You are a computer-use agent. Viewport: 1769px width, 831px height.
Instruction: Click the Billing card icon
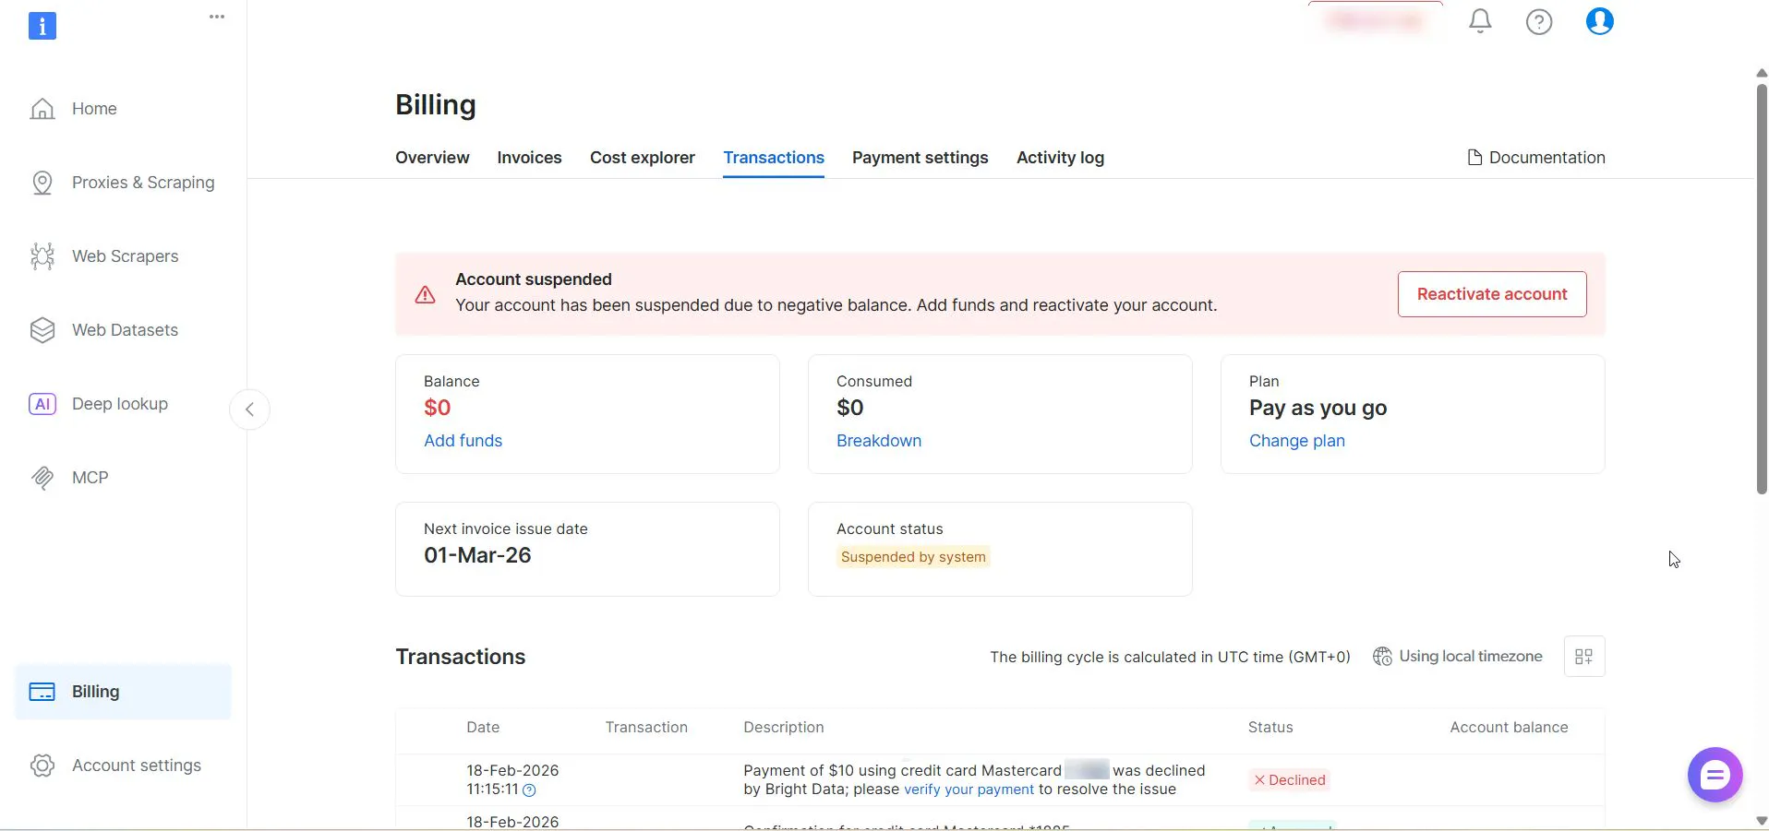point(42,692)
